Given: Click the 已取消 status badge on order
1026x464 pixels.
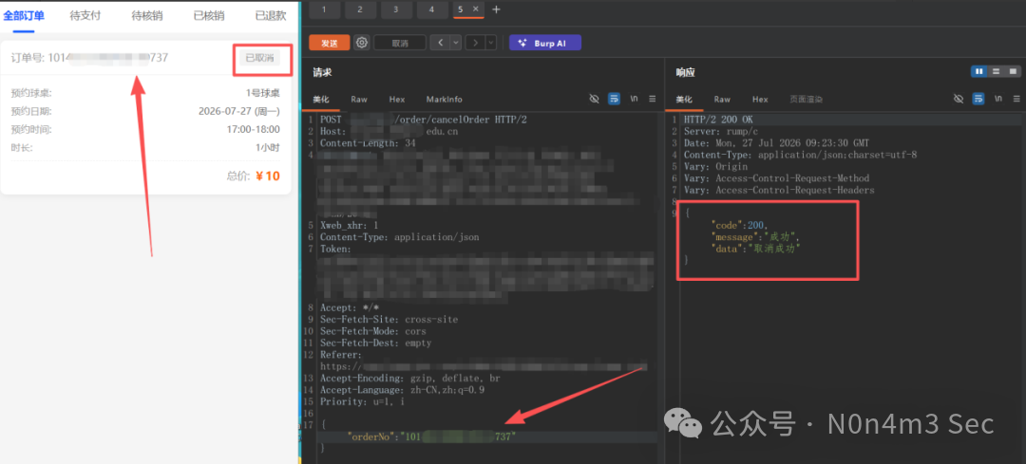Looking at the screenshot, I should coord(259,58).
